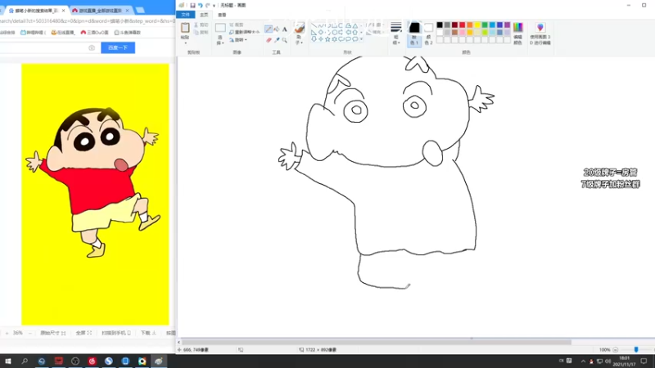The width and height of the screenshot is (655, 368).
Task: Choose the diamond shape in shapes gallery
Action: pyautogui.click(x=321, y=33)
